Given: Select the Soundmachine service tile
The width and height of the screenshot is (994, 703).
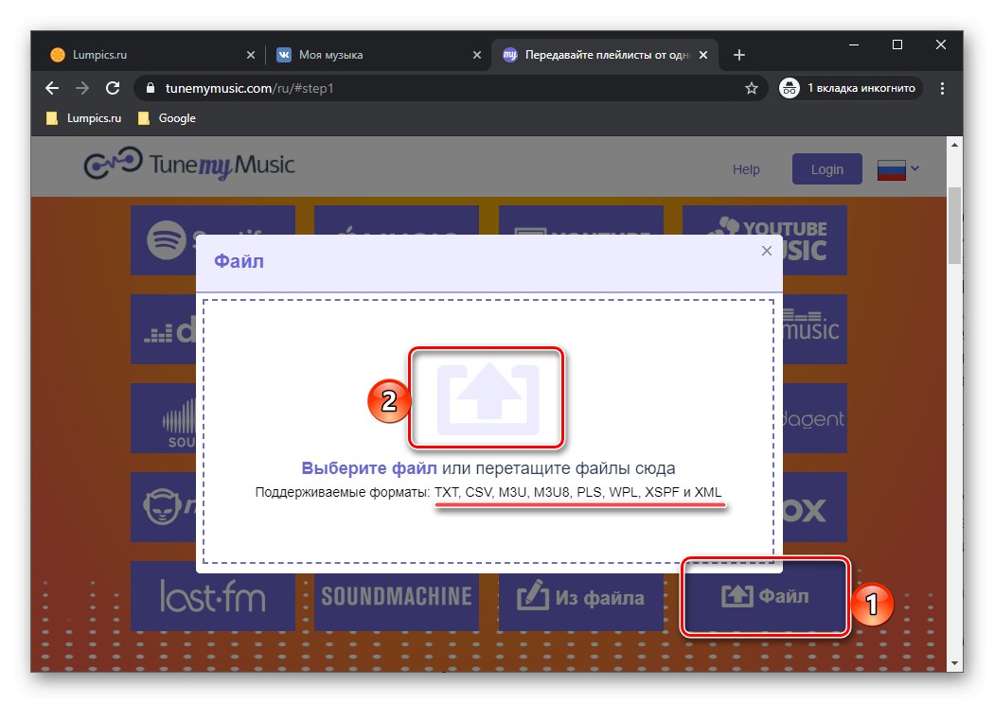Looking at the screenshot, I should tap(396, 596).
